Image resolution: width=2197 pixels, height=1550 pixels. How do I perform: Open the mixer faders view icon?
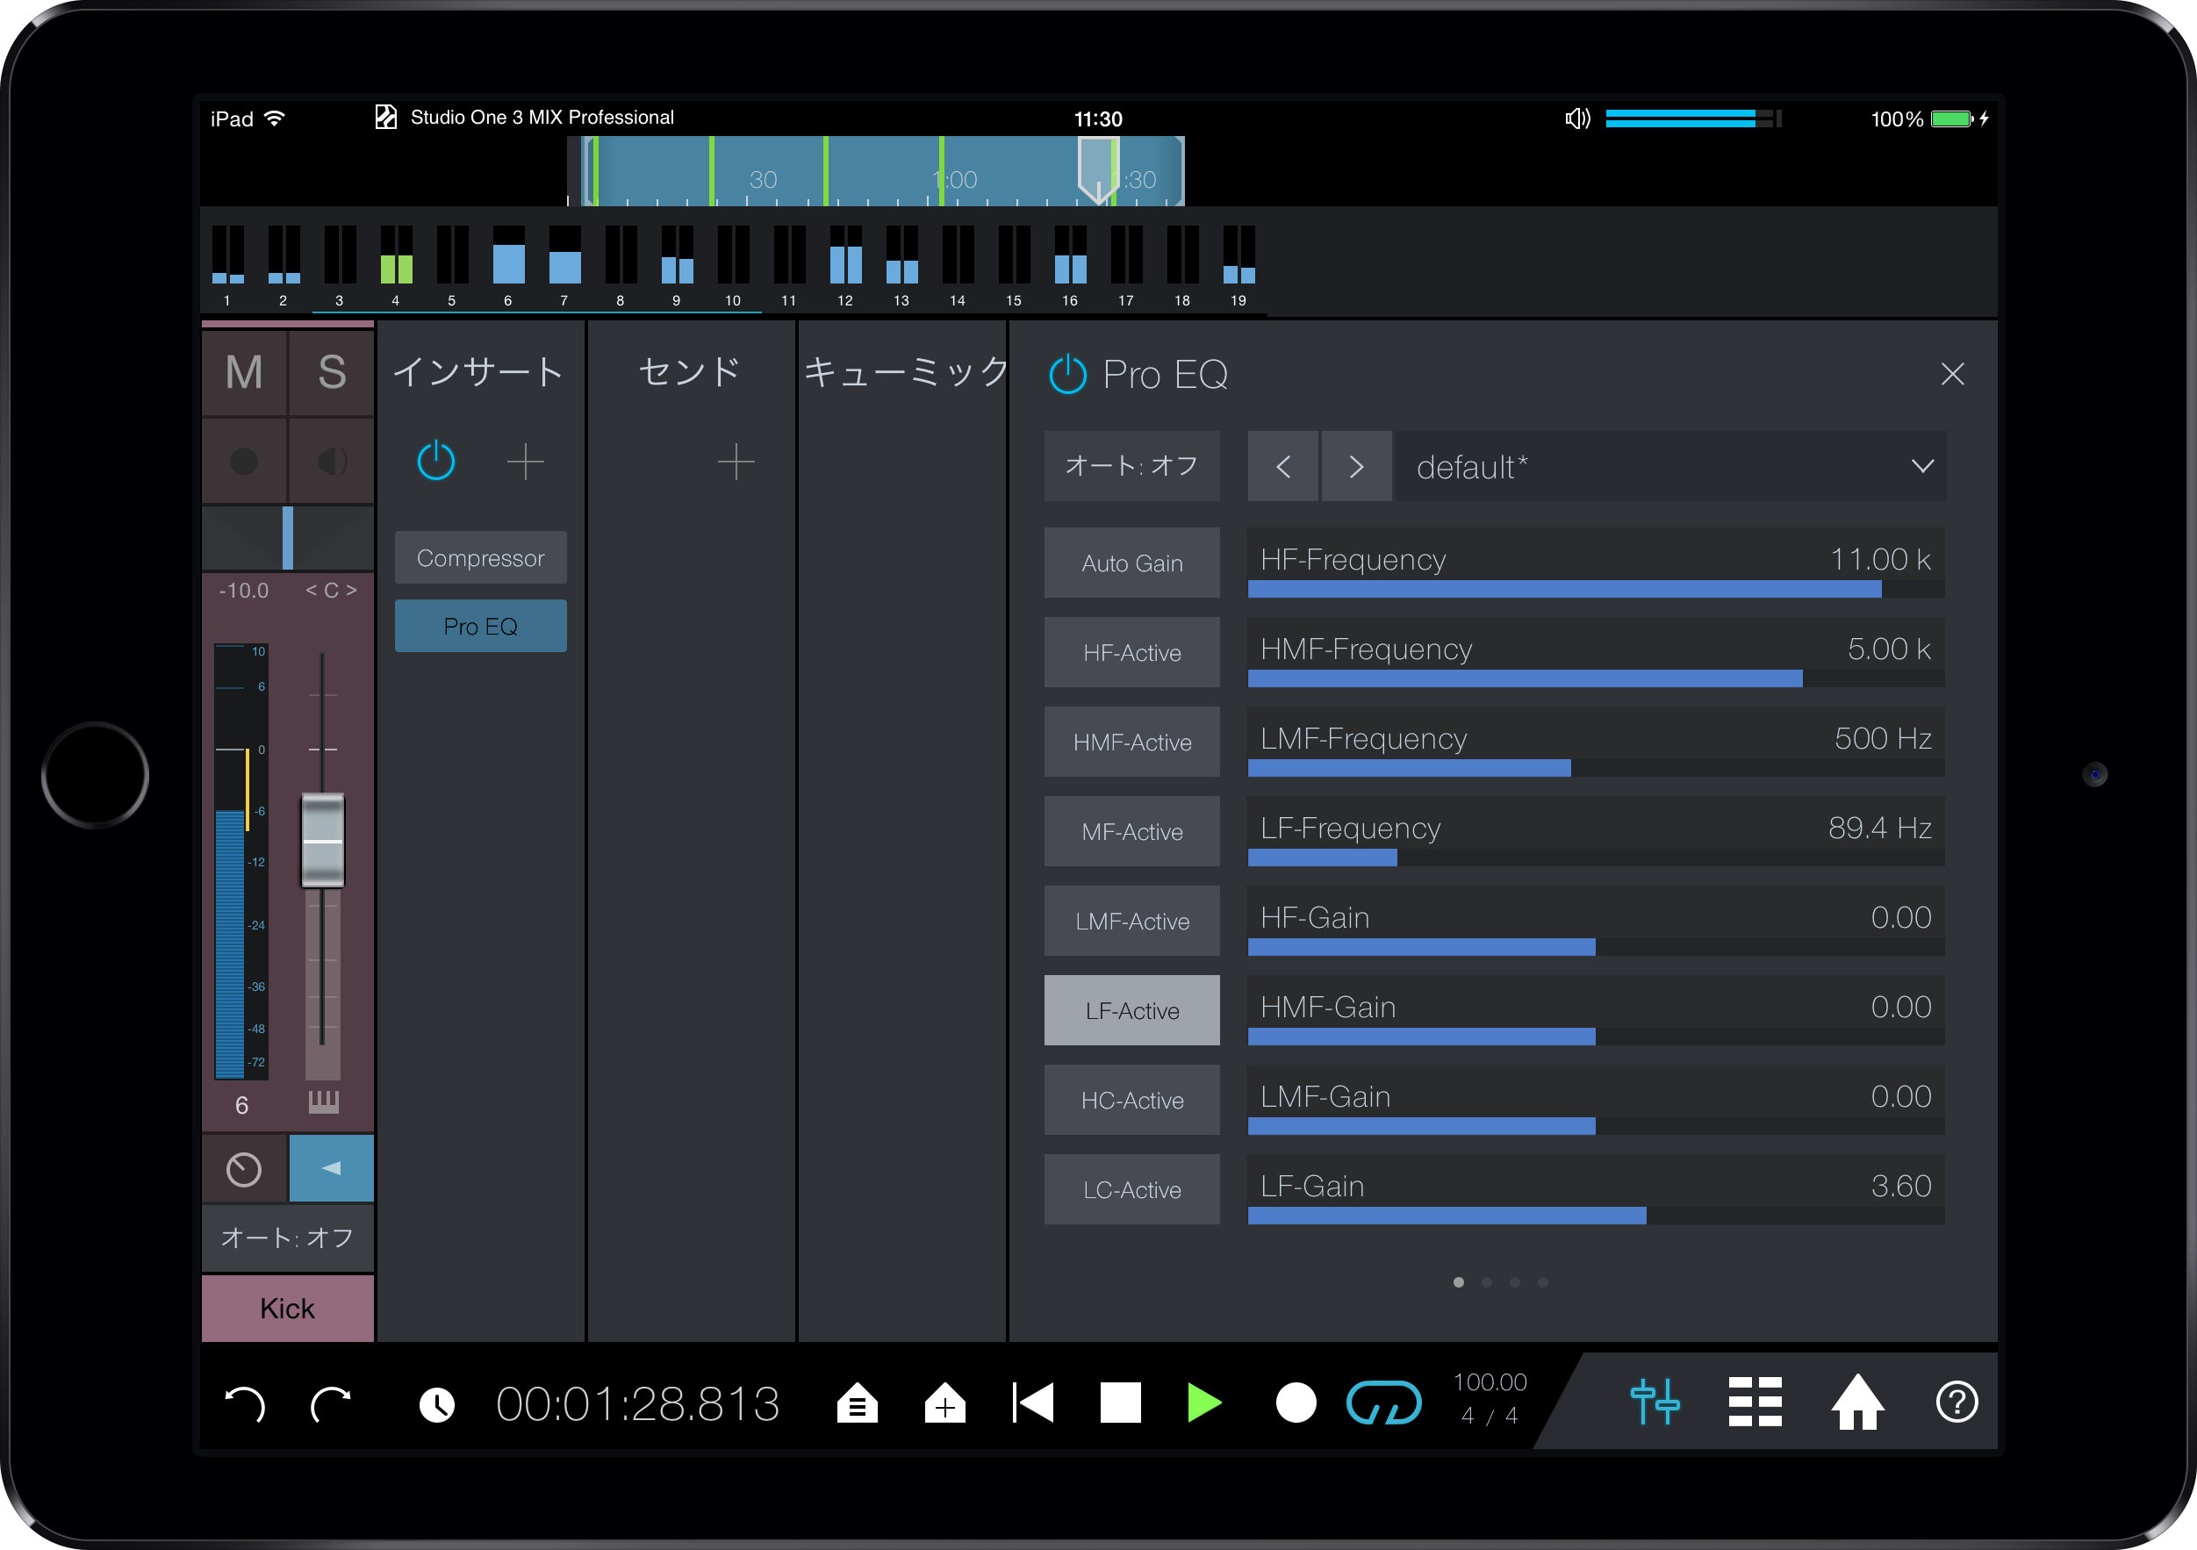pyautogui.click(x=1655, y=1403)
